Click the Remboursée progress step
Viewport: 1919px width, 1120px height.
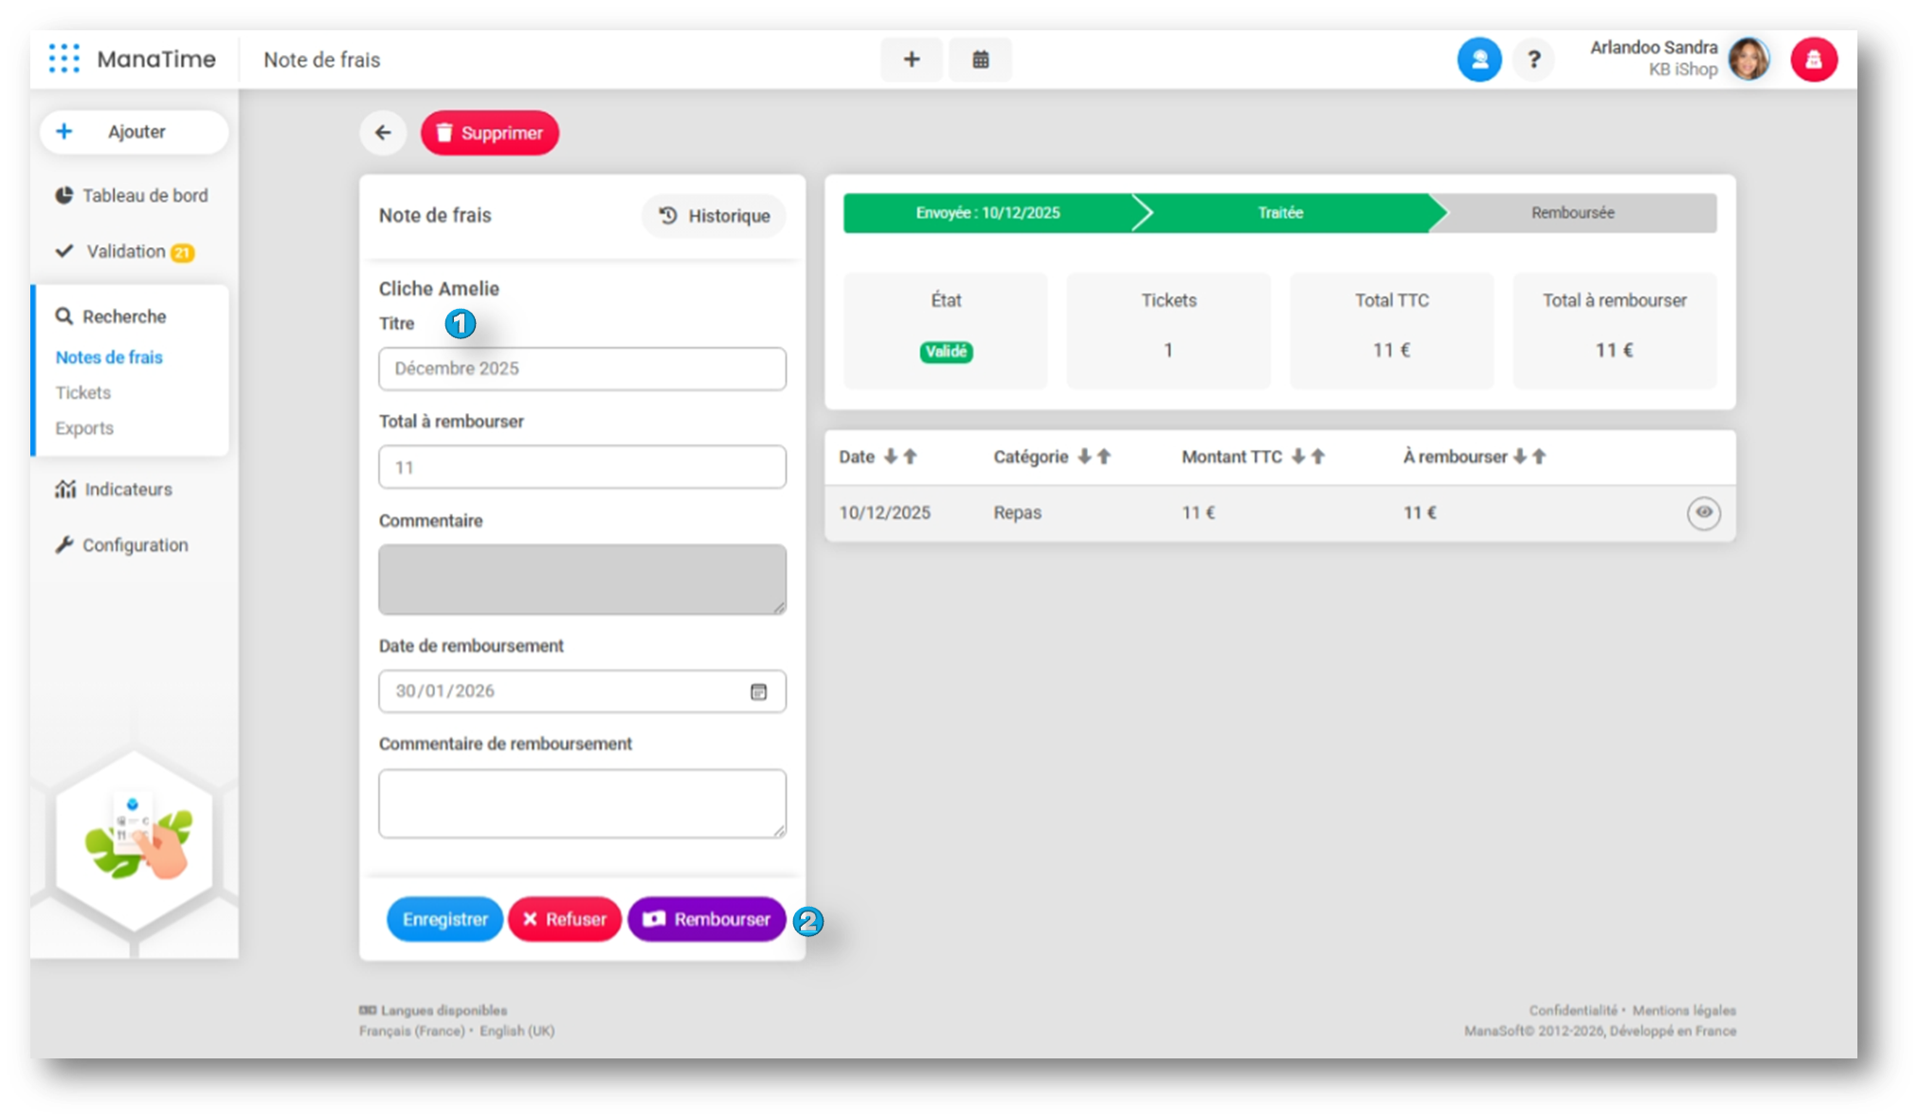coord(1572,213)
